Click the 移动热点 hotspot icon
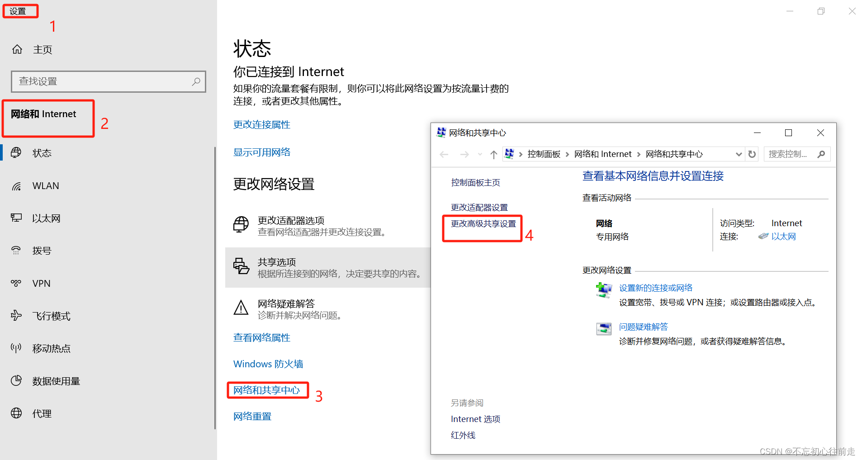Screen dimensions: 862x460 (x=16, y=348)
